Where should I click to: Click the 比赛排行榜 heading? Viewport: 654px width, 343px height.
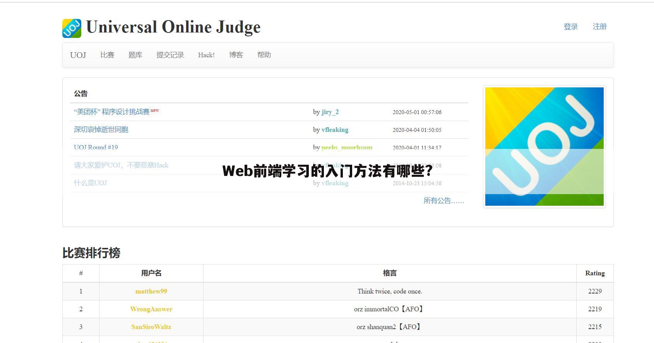[91, 253]
